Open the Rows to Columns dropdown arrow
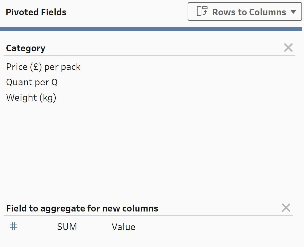This screenshot has height=247, width=304. click(x=293, y=12)
